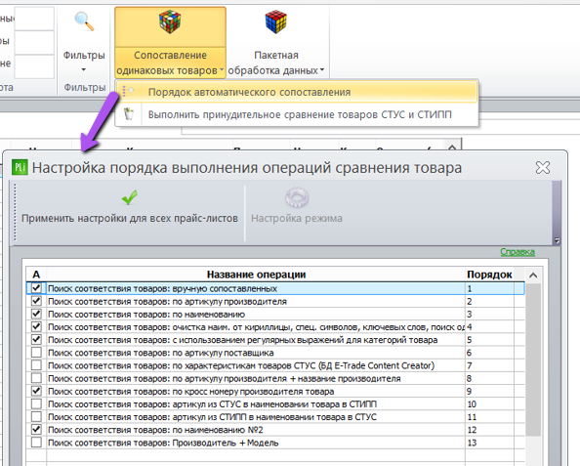
Task: Click the Rubik's cube matching products icon
Action: (x=170, y=21)
